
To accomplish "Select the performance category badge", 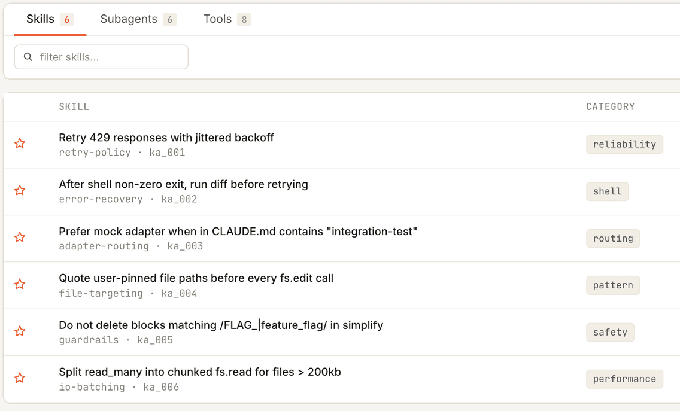I will (x=624, y=379).
